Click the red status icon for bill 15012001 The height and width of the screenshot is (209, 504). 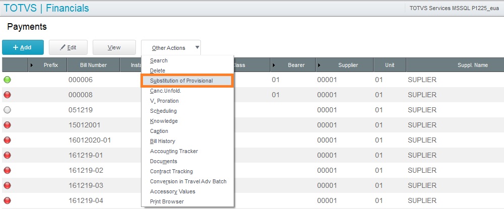[7, 125]
